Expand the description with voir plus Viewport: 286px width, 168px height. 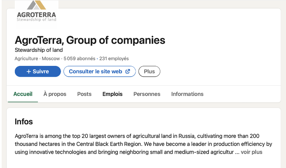pyautogui.click(x=251, y=152)
